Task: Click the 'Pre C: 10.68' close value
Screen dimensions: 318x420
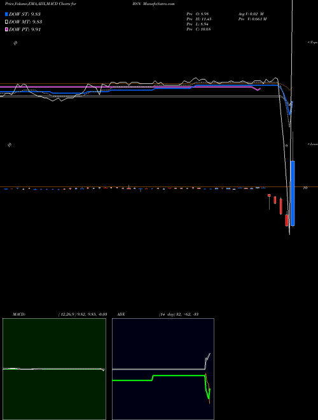Action: pos(198,29)
